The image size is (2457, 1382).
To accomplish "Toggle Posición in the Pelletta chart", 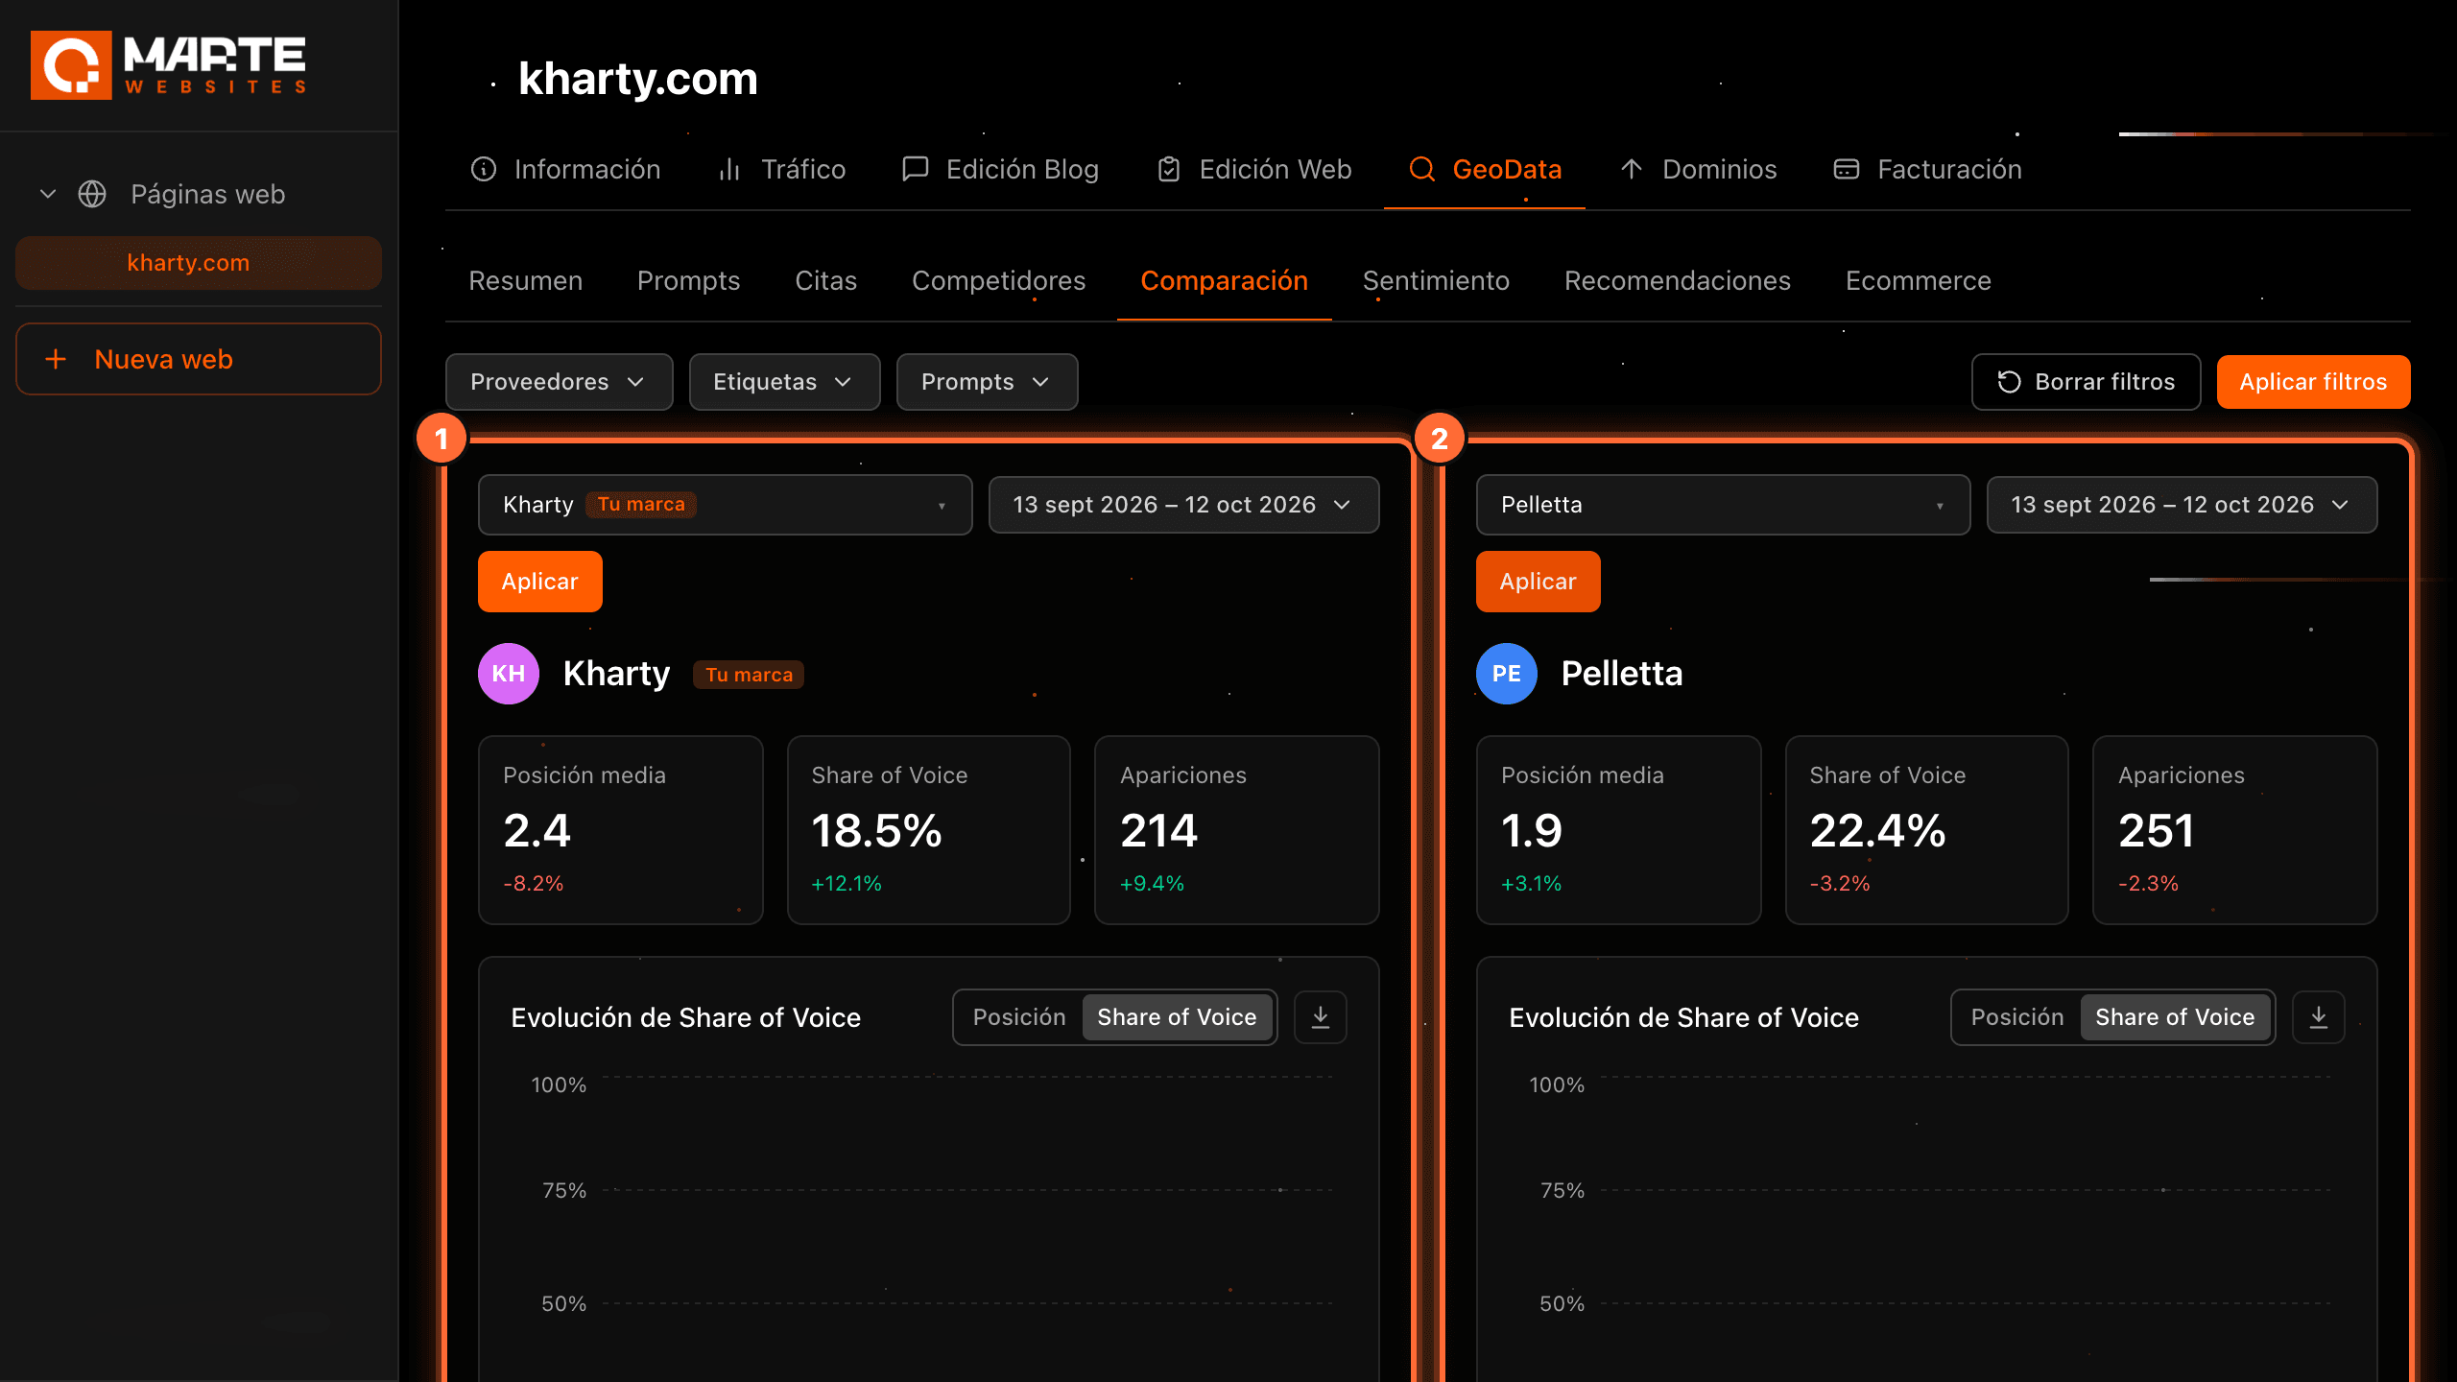I will [2017, 1017].
